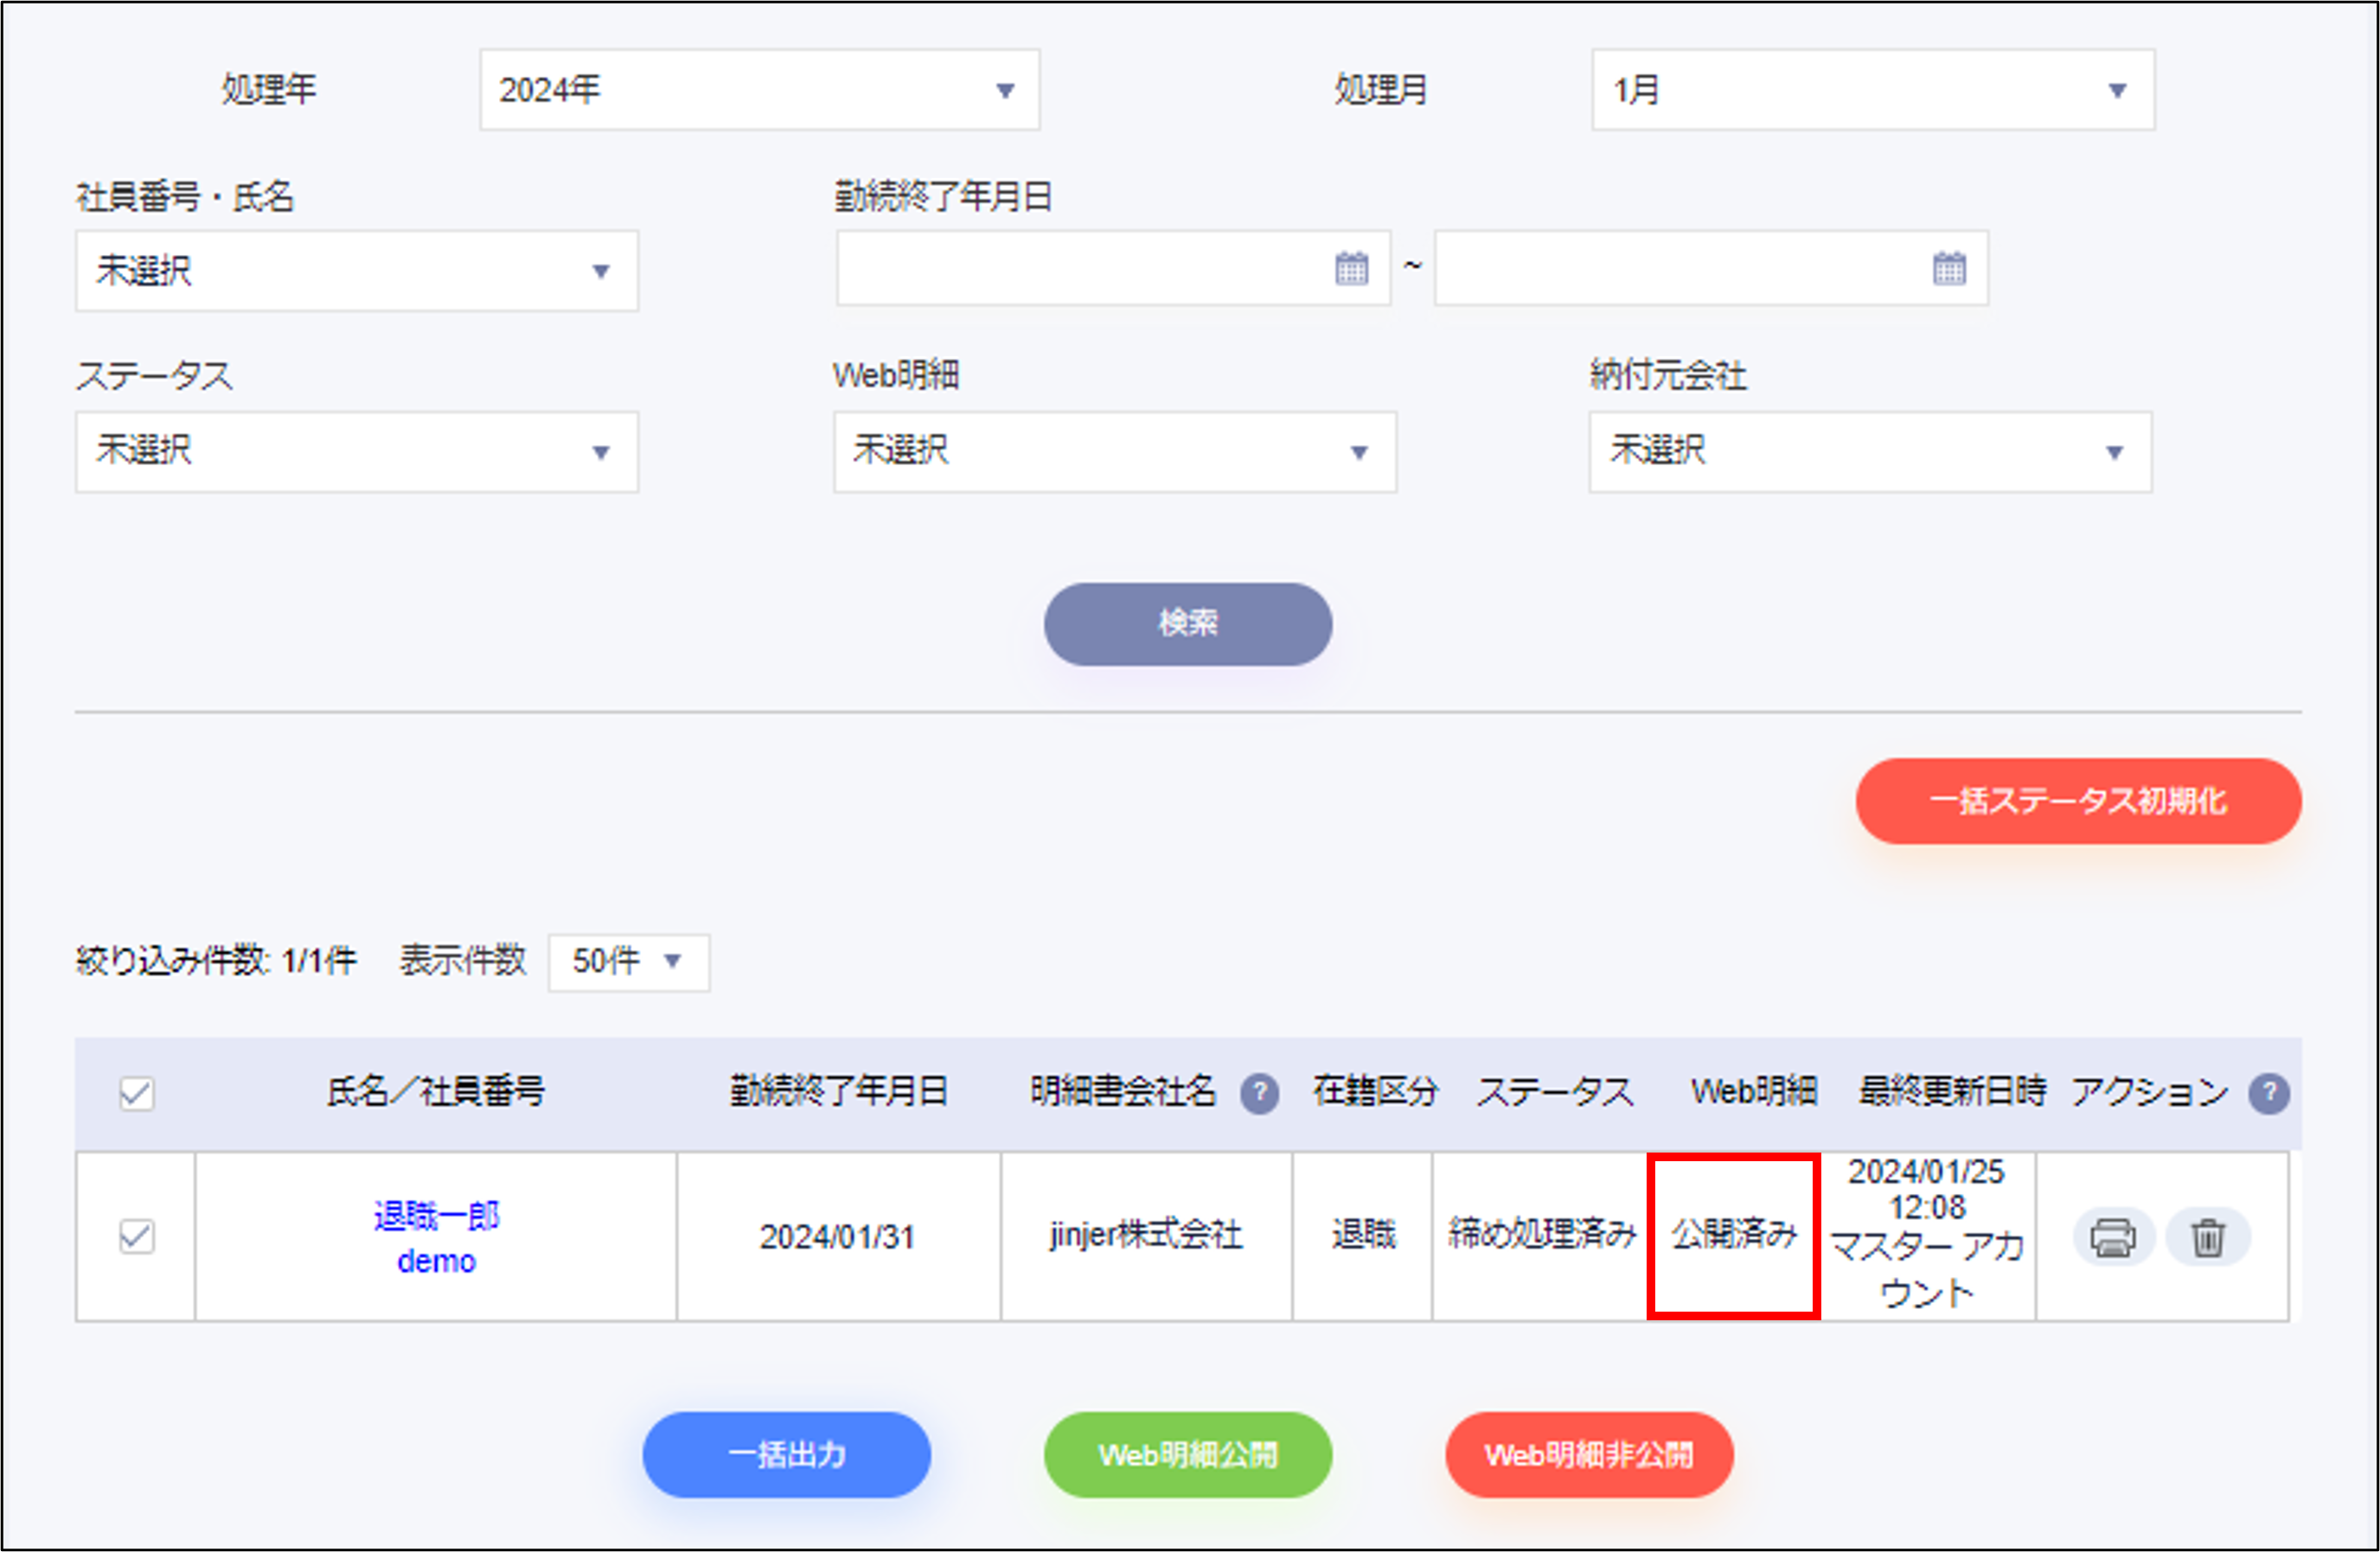Print 退職一郎's statement using the printer icon
Screen dimensions: 2380x1552
[x=2113, y=1237]
